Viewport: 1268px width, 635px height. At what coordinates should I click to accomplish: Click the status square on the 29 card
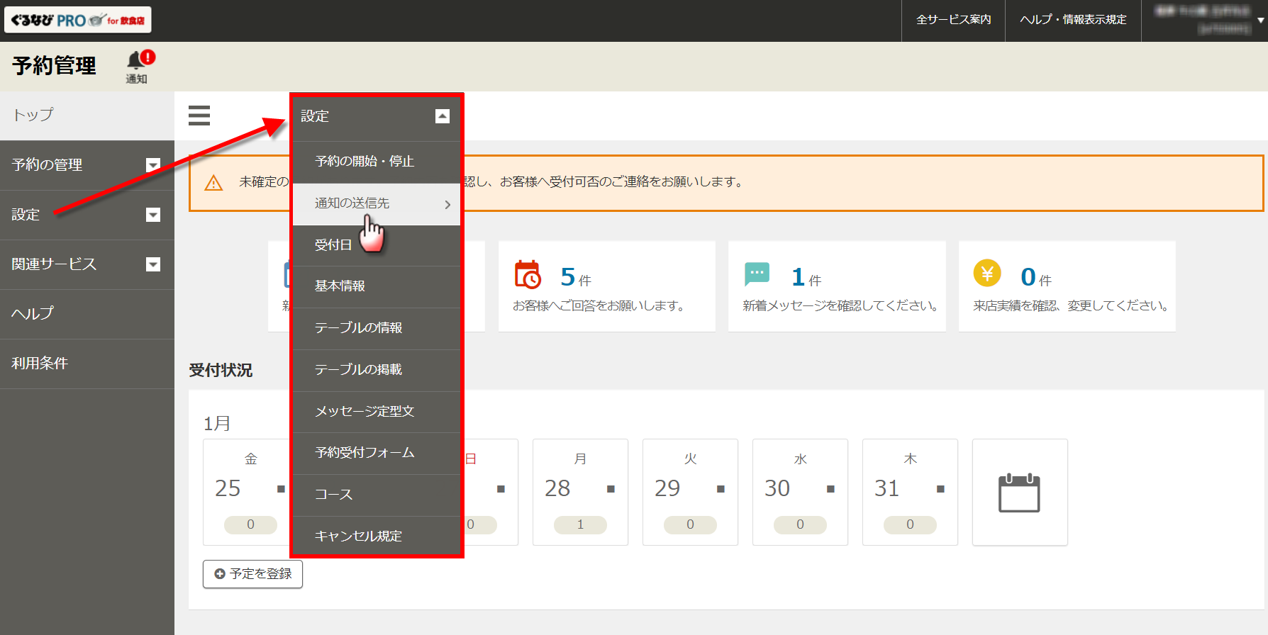721,489
